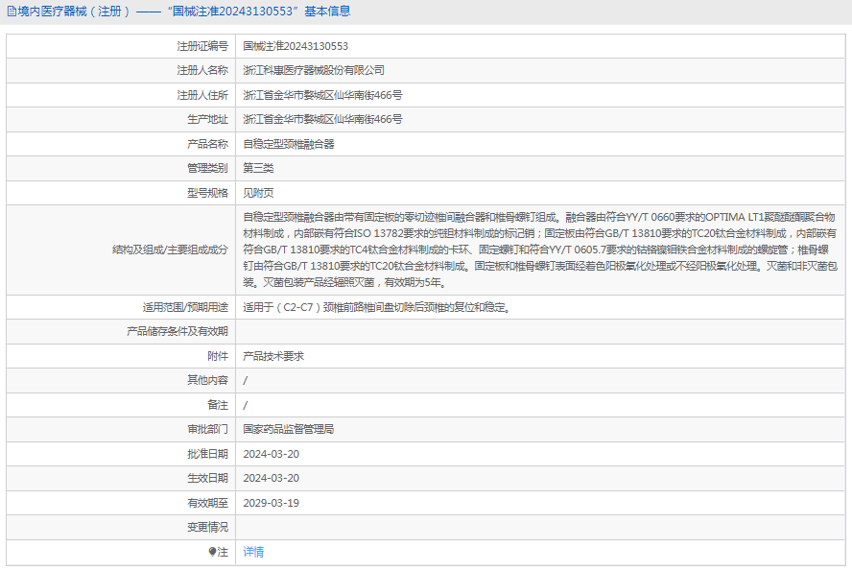Click the 产品名称 label
Screen dimensions: 852x571
click(207, 144)
